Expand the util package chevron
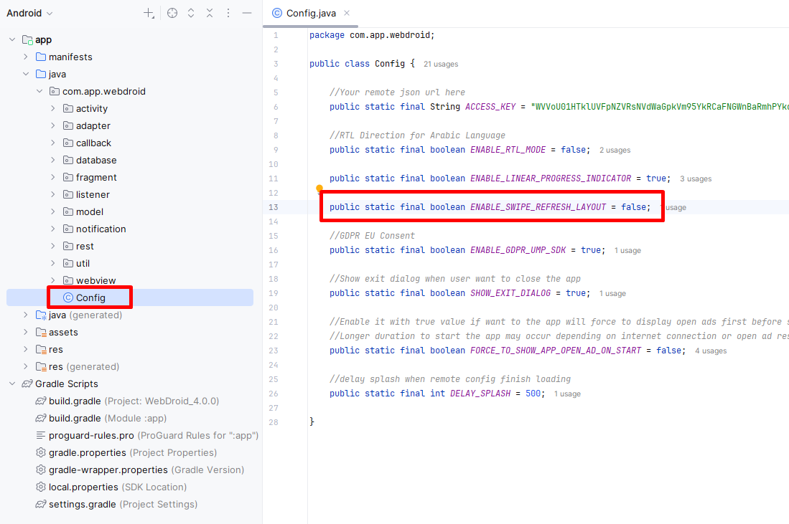 [x=53, y=263]
